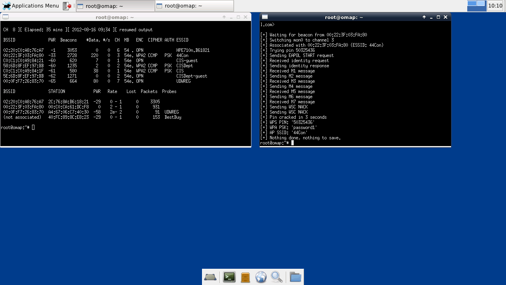Click the 'Trying pin 50325436' line
Screen dimensions: 506x285
point(287,50)
